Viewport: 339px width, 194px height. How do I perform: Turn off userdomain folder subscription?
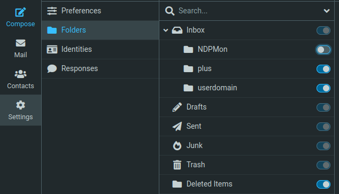pos(323,88)
